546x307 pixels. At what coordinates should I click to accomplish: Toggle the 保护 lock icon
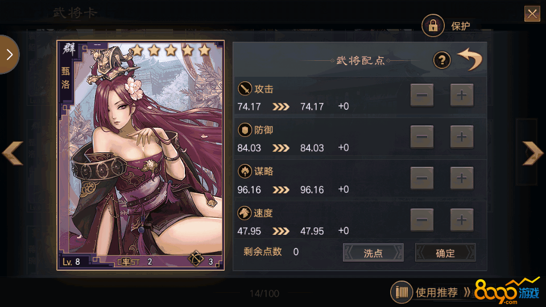pos(433,26)
